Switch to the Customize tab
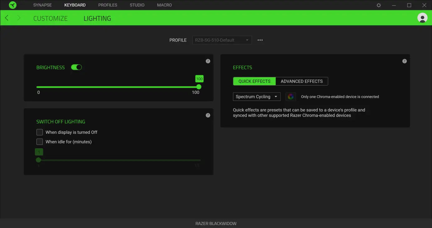 pos(50,18)
